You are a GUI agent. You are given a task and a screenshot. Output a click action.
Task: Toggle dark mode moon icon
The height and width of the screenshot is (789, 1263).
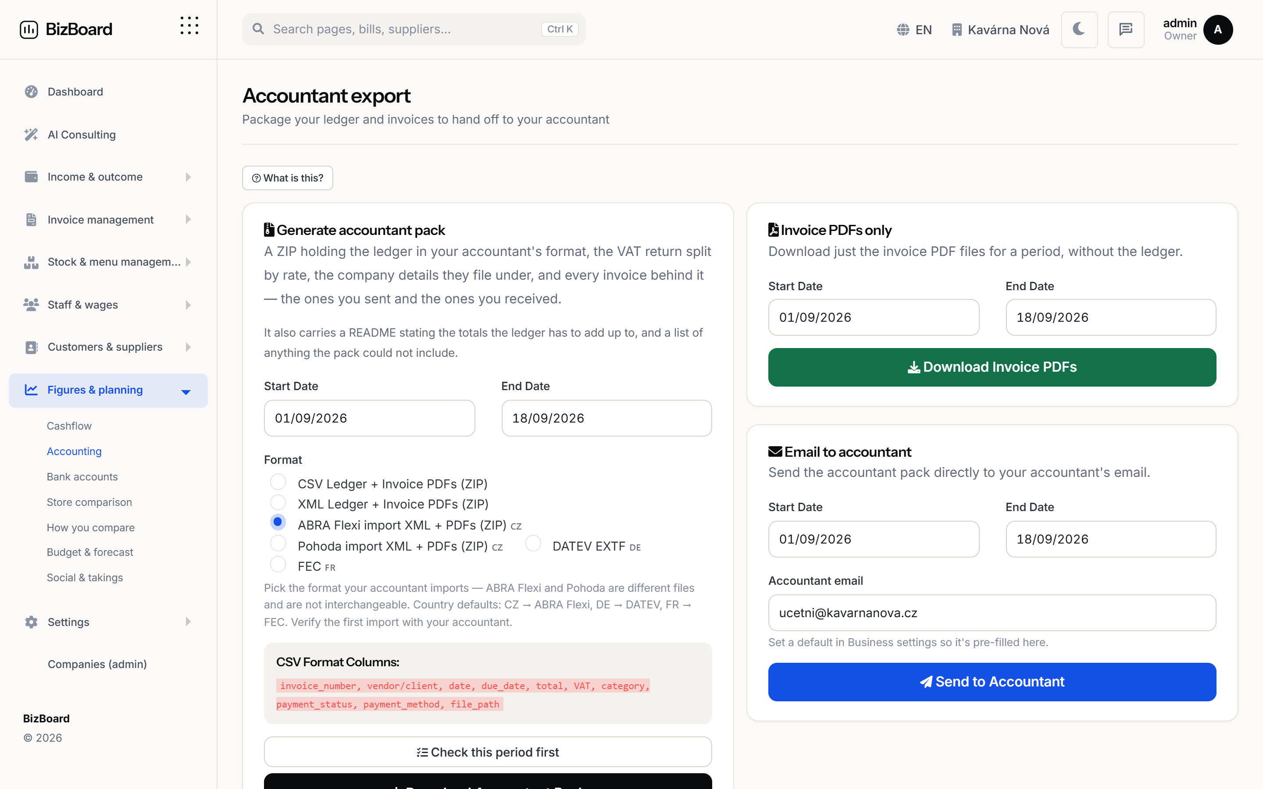(1079, 29)
